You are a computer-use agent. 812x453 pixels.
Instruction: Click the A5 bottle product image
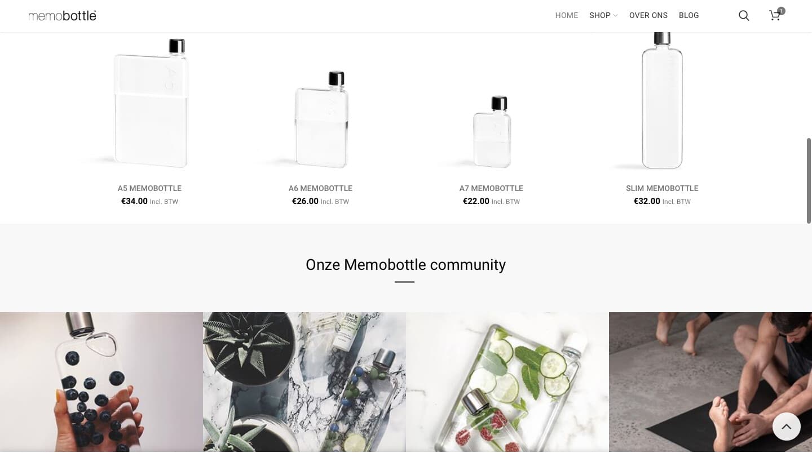point(150,103)
